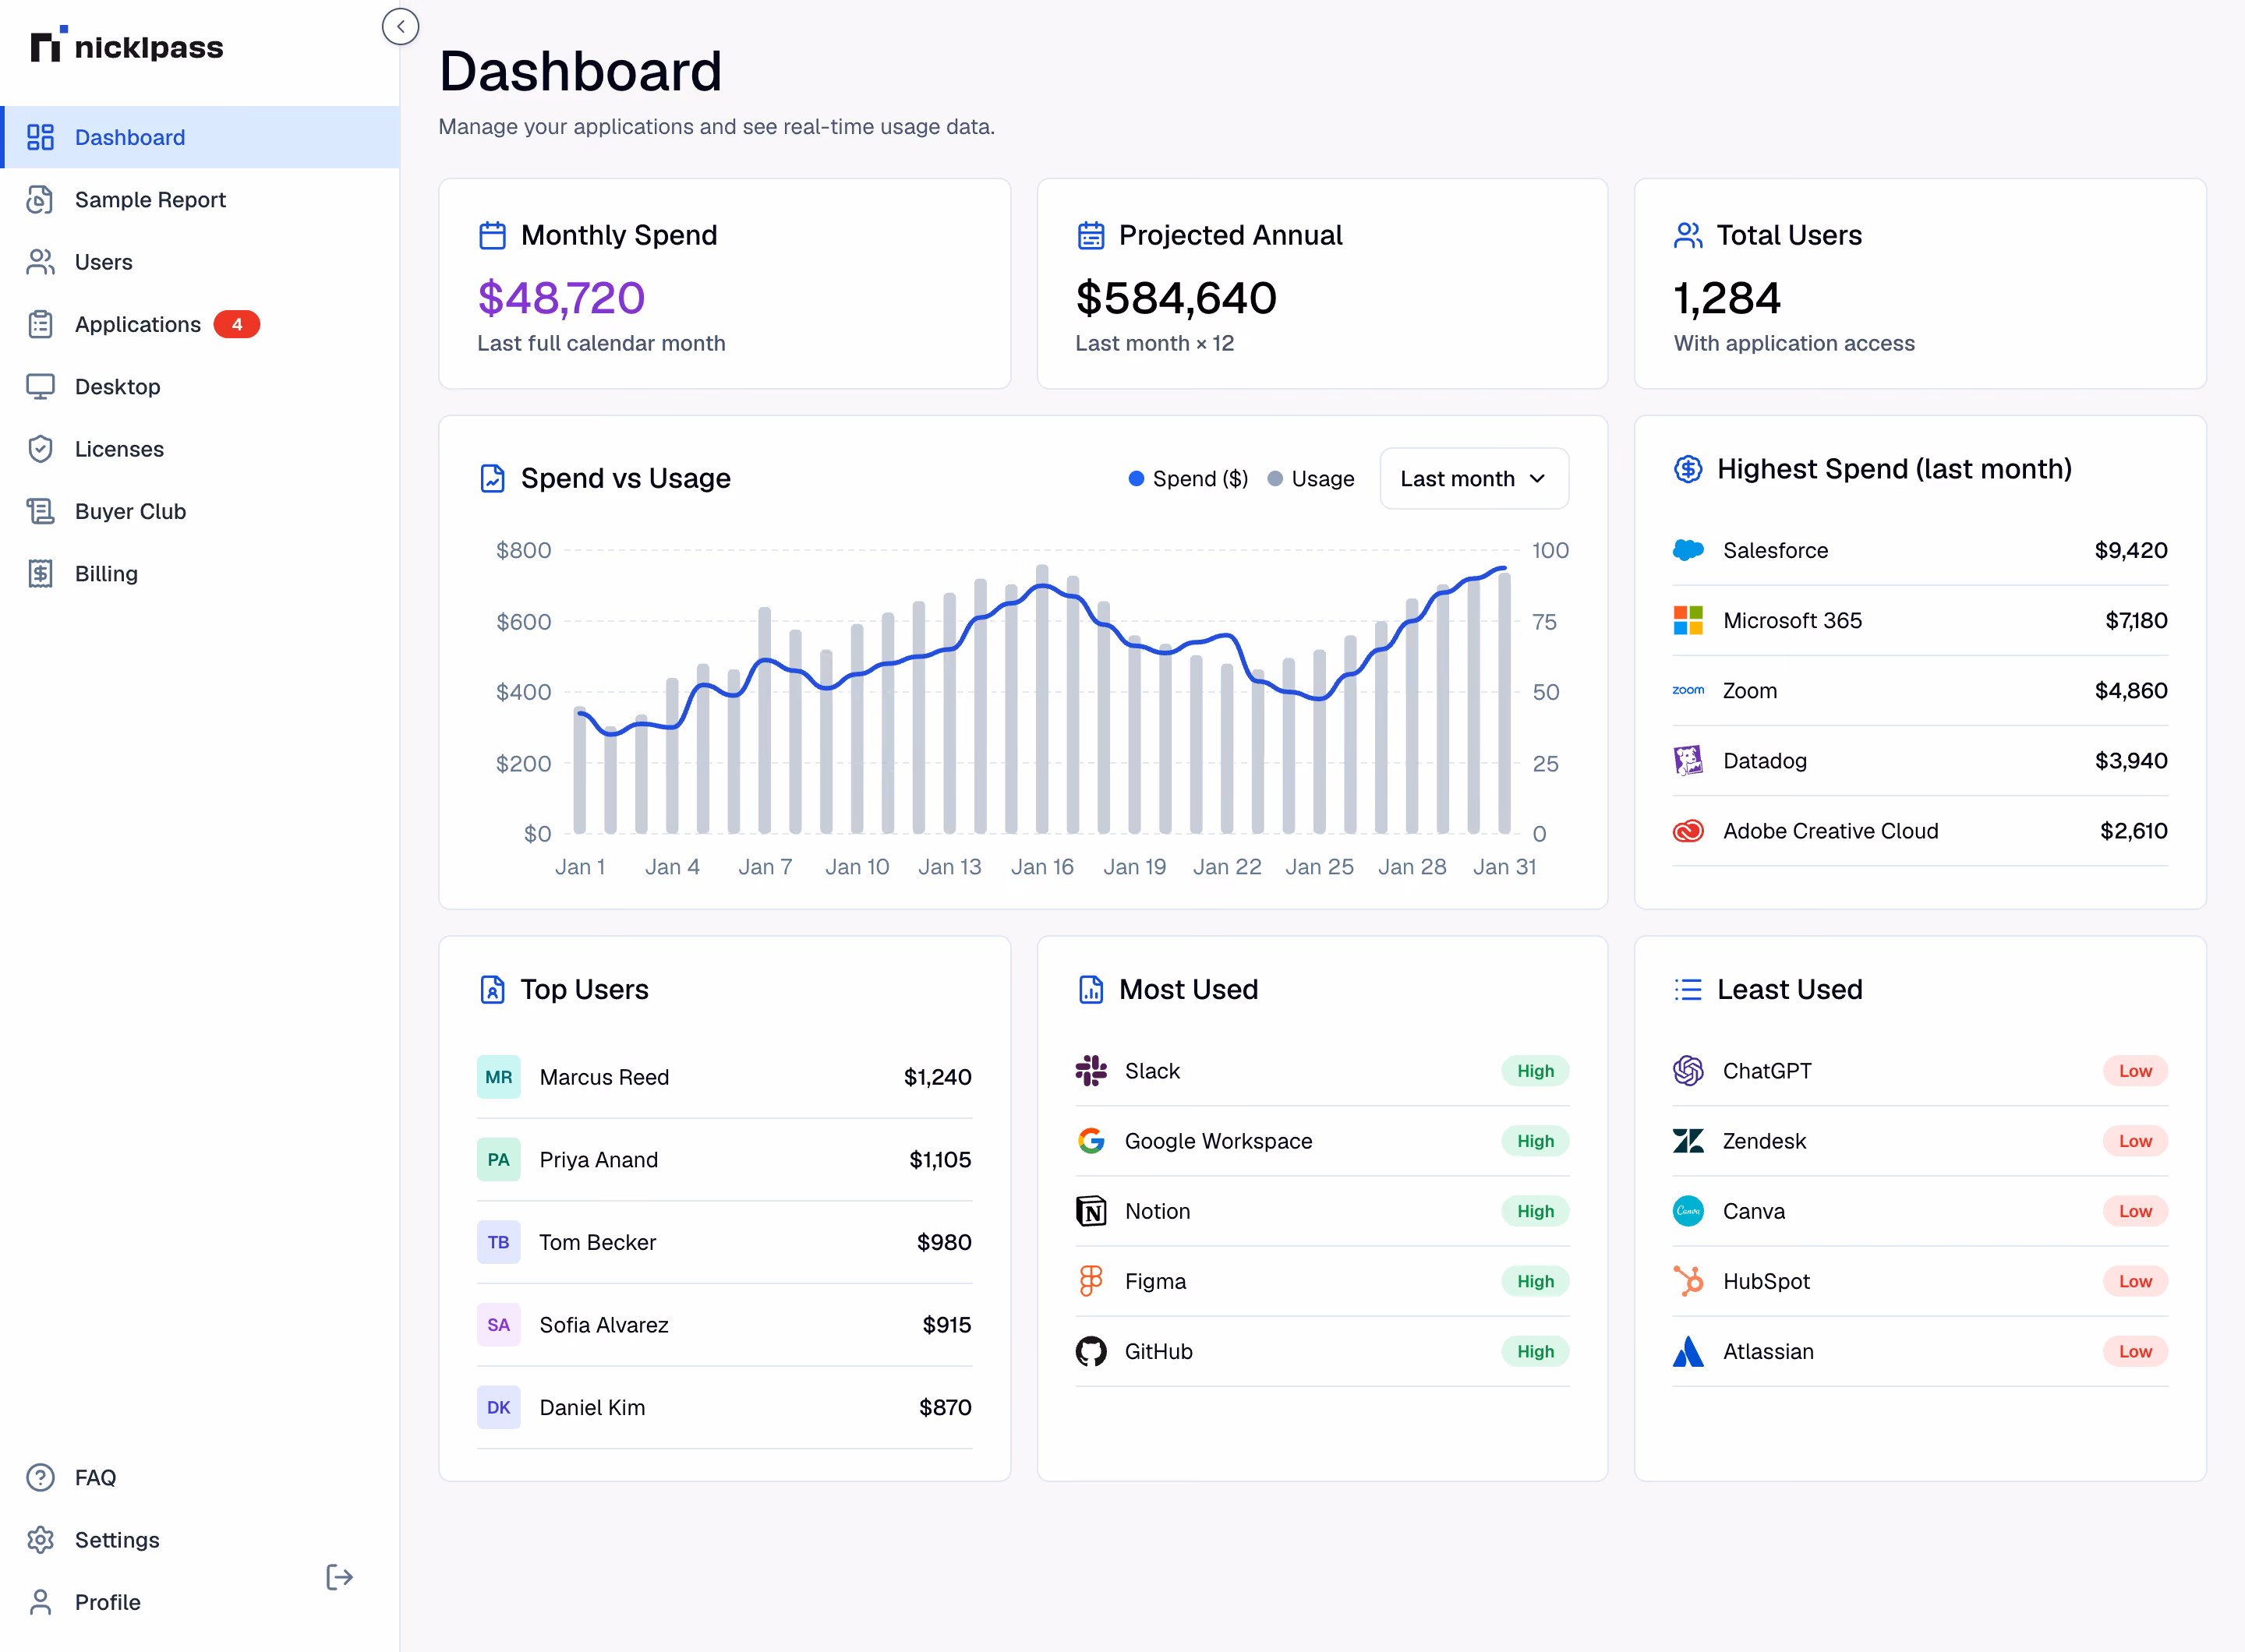
Task: Click the Notion logo icon
Action: tap(1091, 1211)
